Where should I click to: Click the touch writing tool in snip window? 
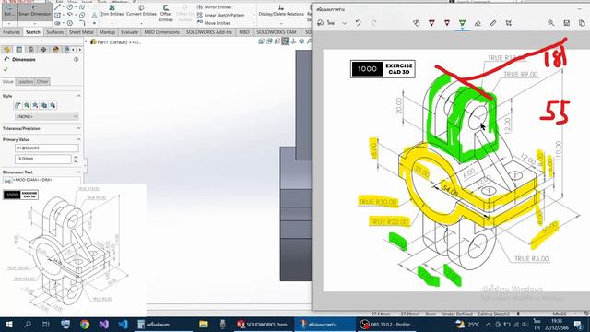(416, 23)
